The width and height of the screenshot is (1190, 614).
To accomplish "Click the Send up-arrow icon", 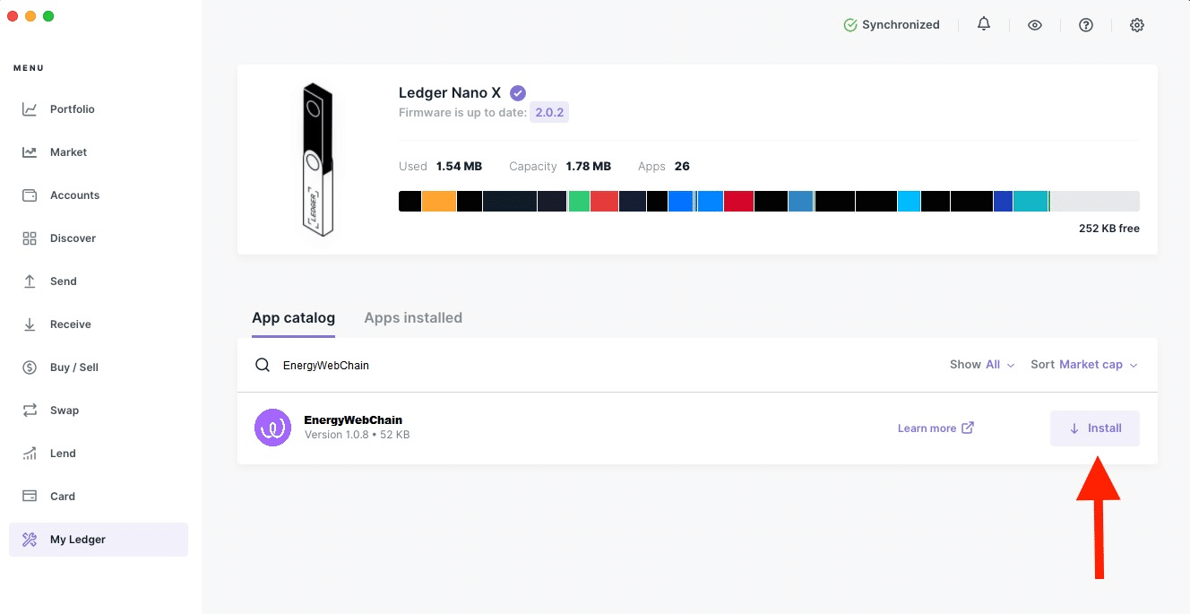I will (30, 281).
